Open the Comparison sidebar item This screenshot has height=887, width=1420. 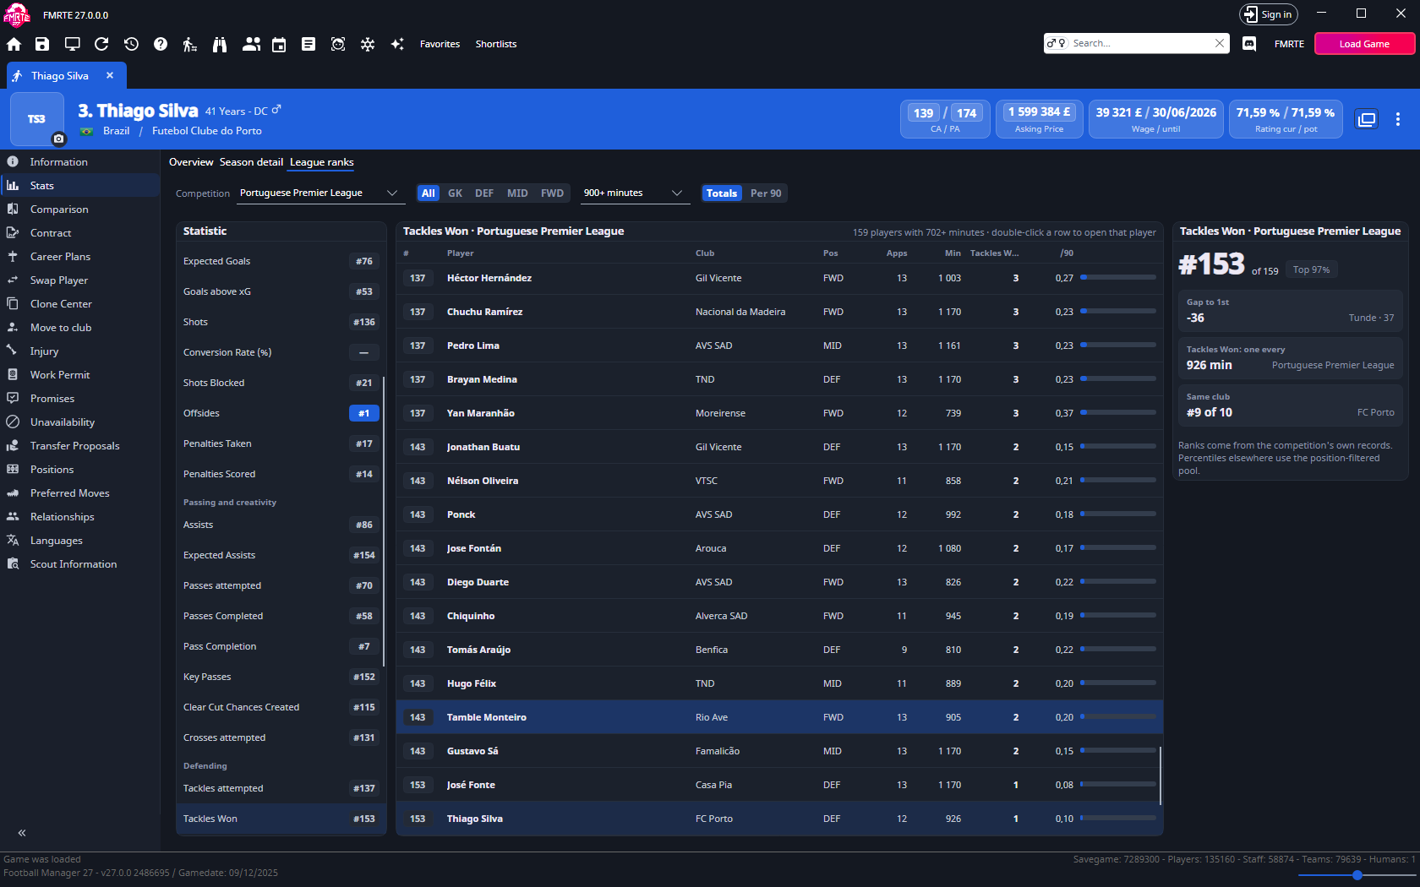tap(80, 210)
